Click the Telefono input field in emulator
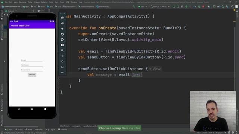 click(32, 65)
